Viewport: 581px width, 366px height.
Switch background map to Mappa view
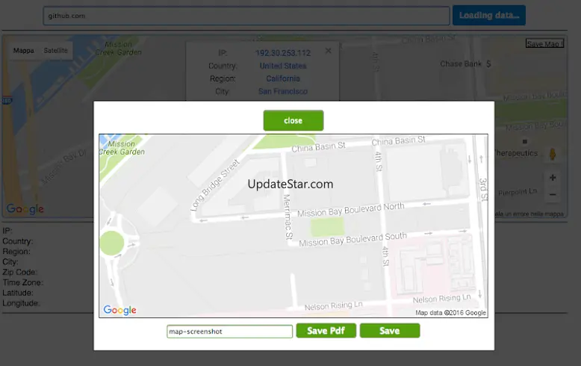[x=24, y=50]
